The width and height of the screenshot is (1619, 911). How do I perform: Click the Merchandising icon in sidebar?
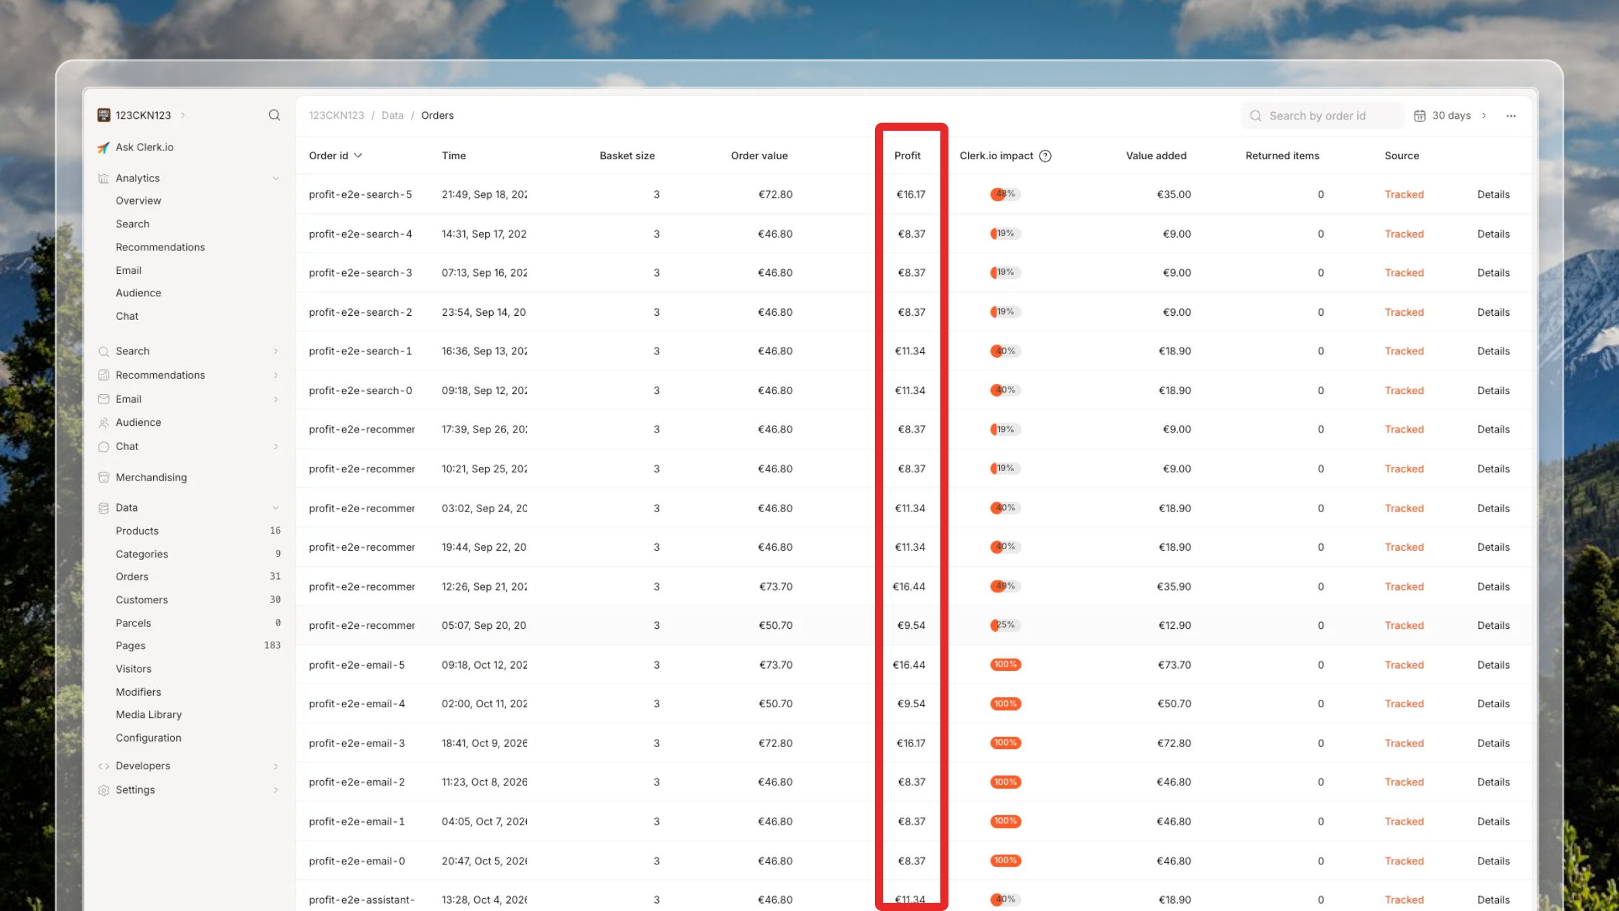click(103, 477)
